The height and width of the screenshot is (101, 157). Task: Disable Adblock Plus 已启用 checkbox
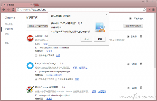click(x=128, y=37)
